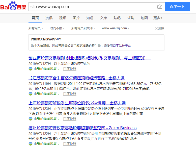Open the 知道 tab

(x=90, y=18)
